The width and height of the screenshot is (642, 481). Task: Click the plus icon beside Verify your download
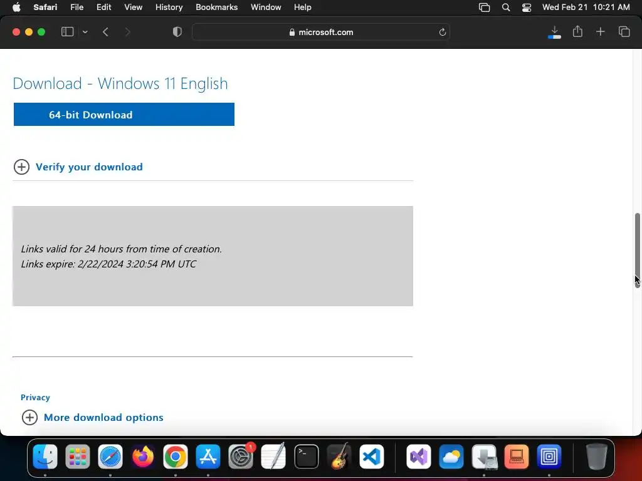coord(22,167)
